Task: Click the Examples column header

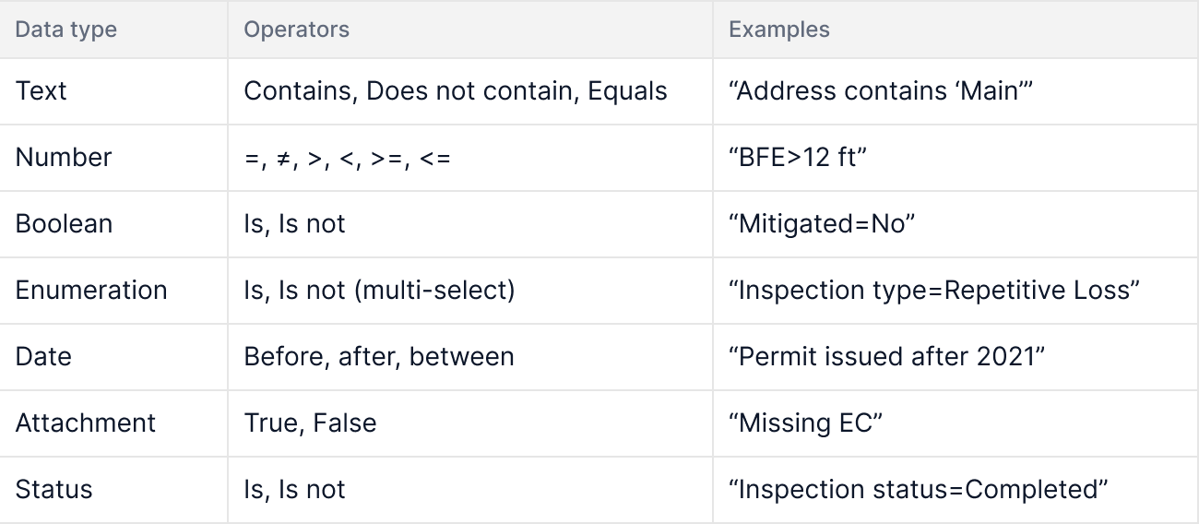Action: pos(779,30)
